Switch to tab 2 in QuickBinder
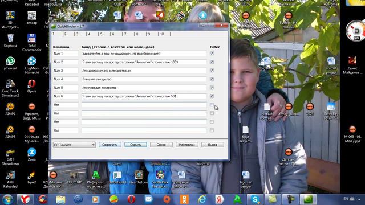This screenshot has width=365, height=205. pos(69,34)
